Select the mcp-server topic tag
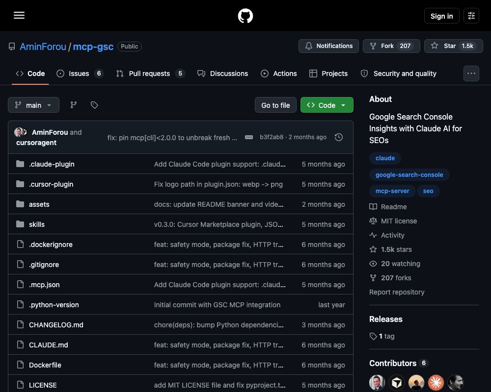Screen dimensions: 491x392 (392, 191)
